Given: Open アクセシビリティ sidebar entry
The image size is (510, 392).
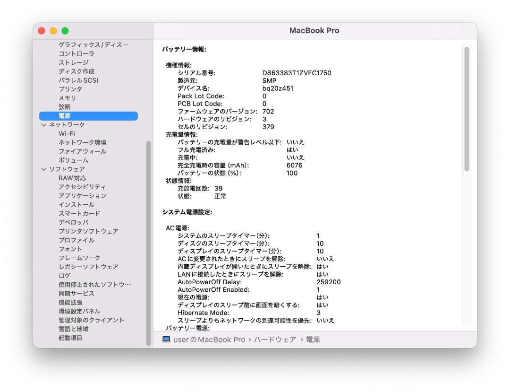Looking at the screenshot, I should tap(82, 187).
